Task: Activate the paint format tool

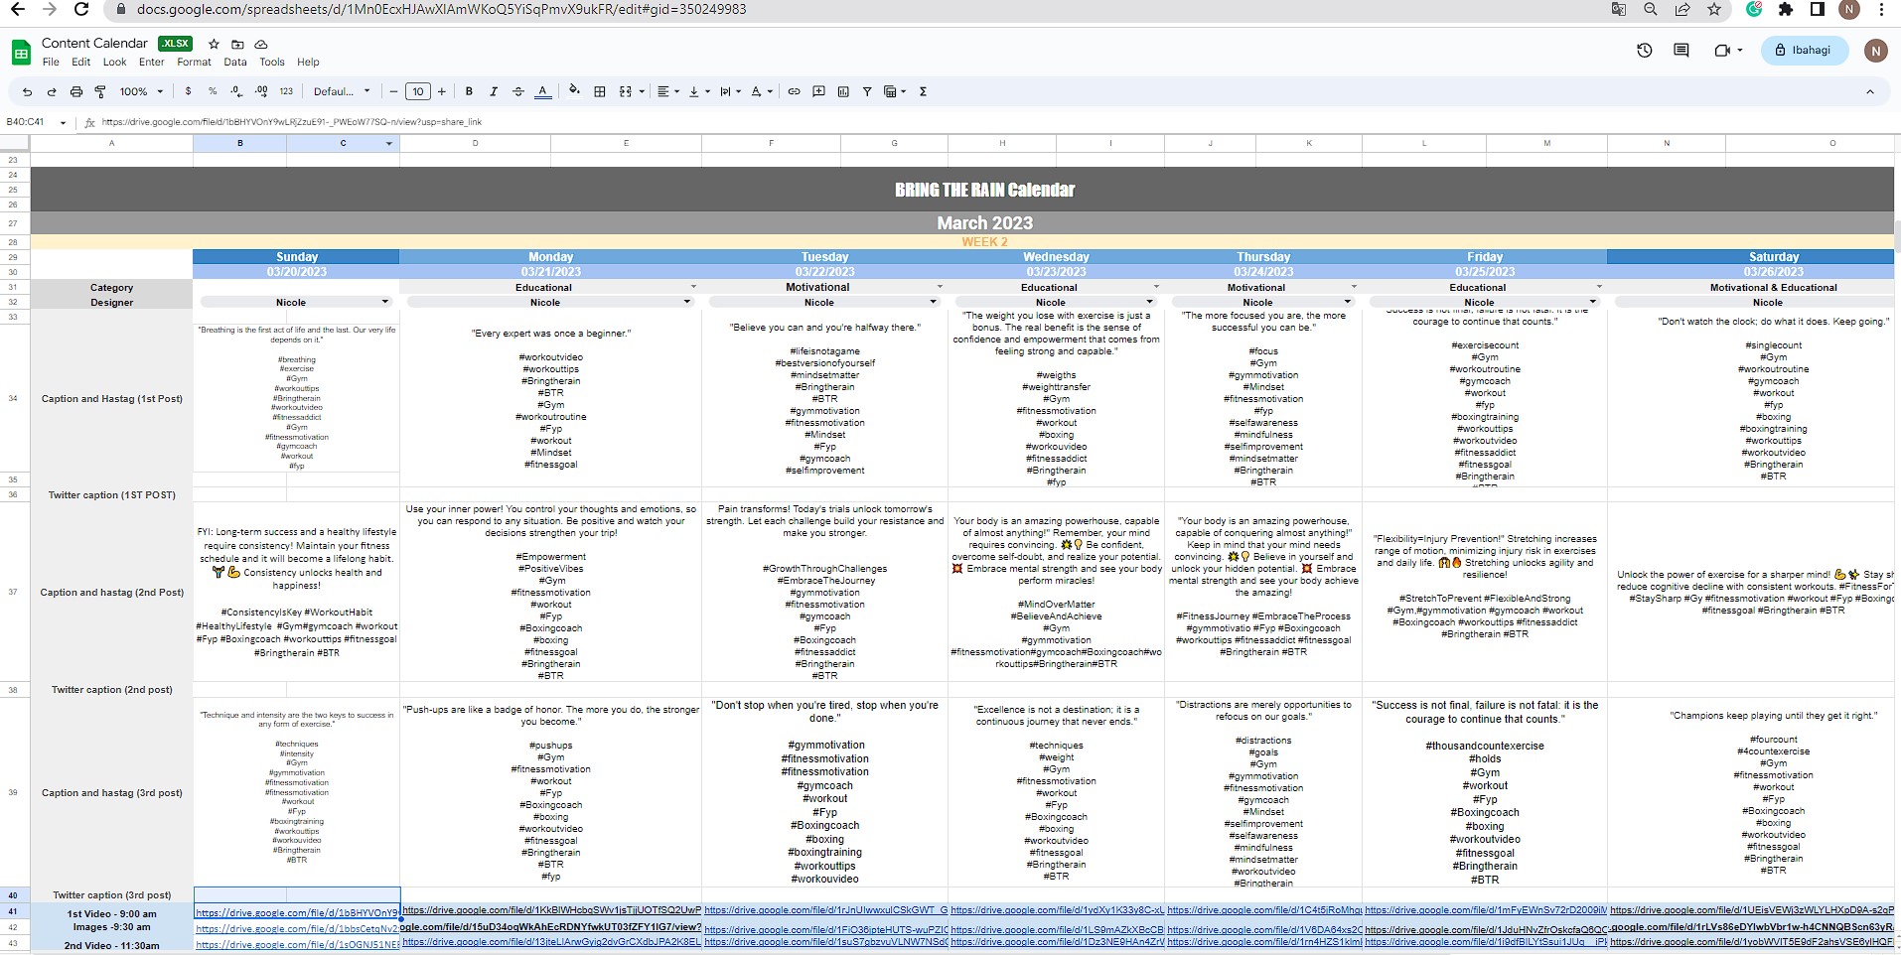Action: pos(100,91)
